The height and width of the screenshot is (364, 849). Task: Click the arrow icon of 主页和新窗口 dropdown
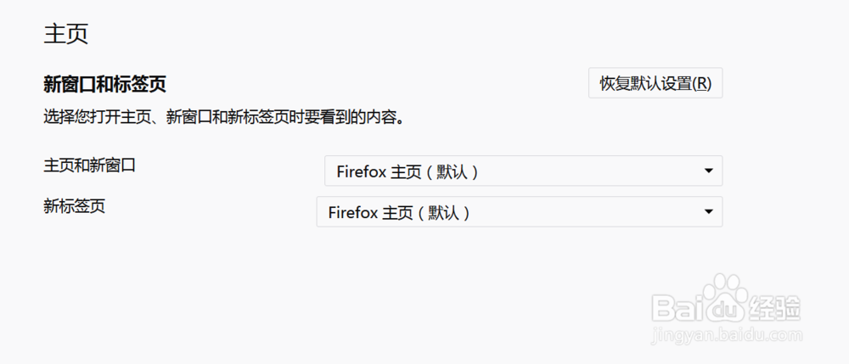708,171
